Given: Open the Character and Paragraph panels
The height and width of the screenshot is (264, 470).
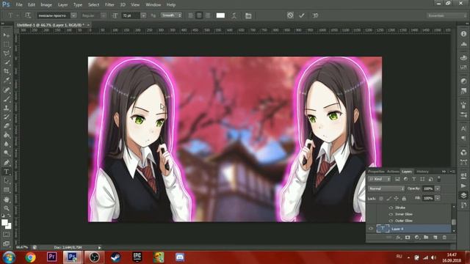Looking at the screenshot, I should [x=248, y=15].
